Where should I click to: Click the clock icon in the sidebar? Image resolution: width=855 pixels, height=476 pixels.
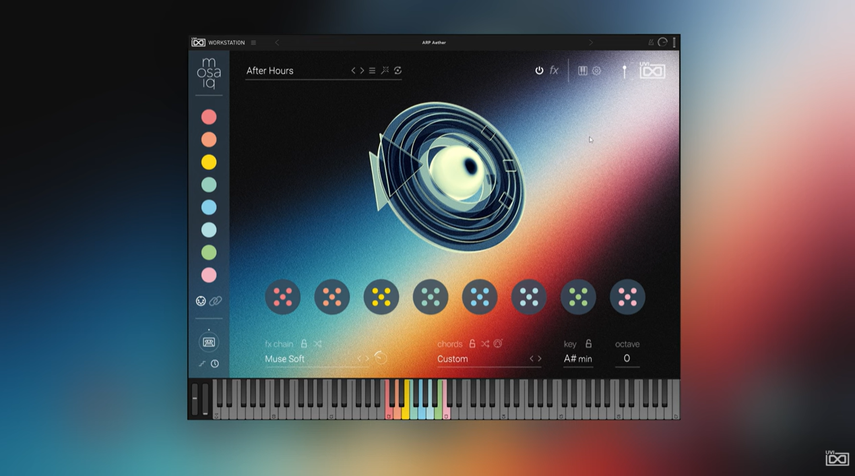[215, 363]
